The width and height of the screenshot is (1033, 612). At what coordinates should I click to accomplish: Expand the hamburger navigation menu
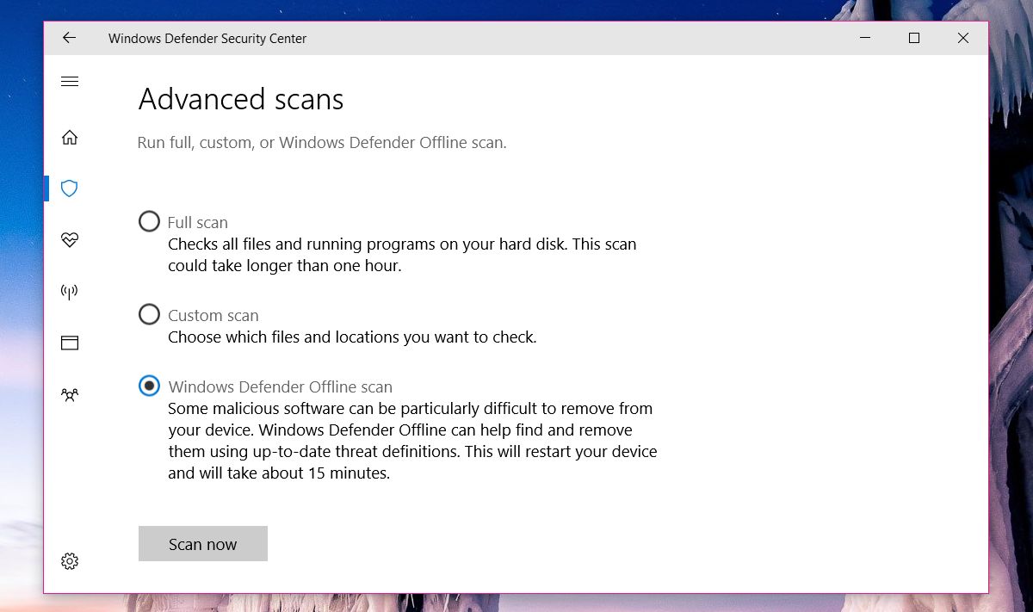[x=70, y=82]
